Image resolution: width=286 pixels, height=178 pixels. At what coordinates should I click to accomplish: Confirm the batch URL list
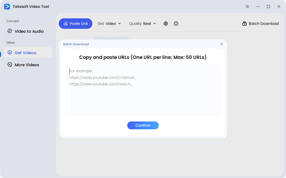(143, 125)
